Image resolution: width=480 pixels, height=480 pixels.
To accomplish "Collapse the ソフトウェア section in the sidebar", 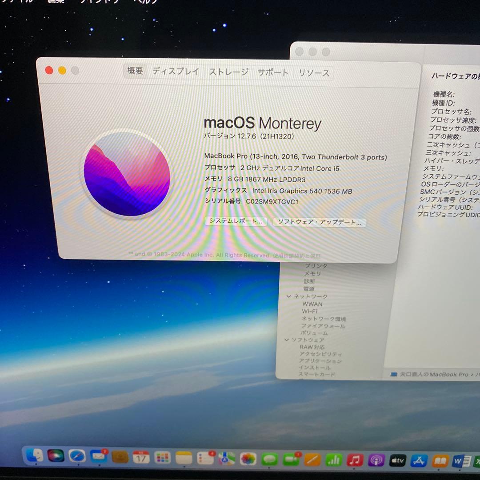I will 287,340.
